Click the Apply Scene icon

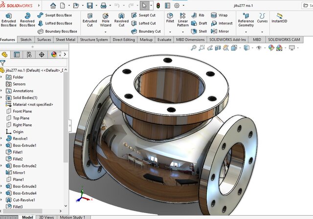(x=279, y=48)
